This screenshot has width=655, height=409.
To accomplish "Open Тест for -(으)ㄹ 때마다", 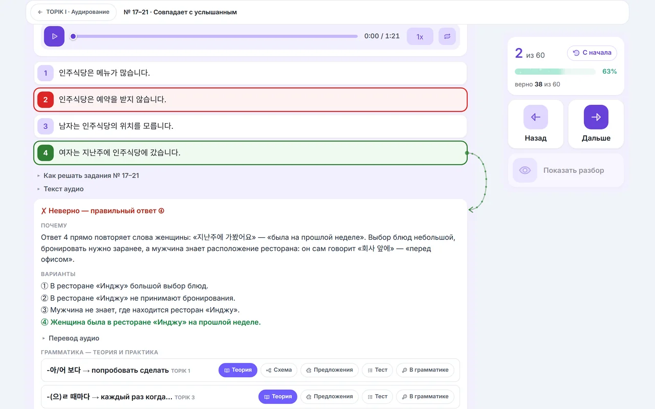I will click(378, 397).
